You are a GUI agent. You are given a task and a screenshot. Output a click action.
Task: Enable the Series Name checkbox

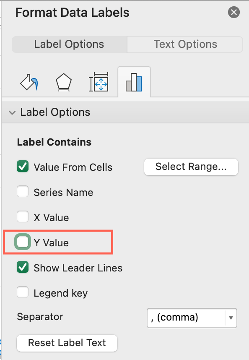pyautogui.click(x=23, y=191)
